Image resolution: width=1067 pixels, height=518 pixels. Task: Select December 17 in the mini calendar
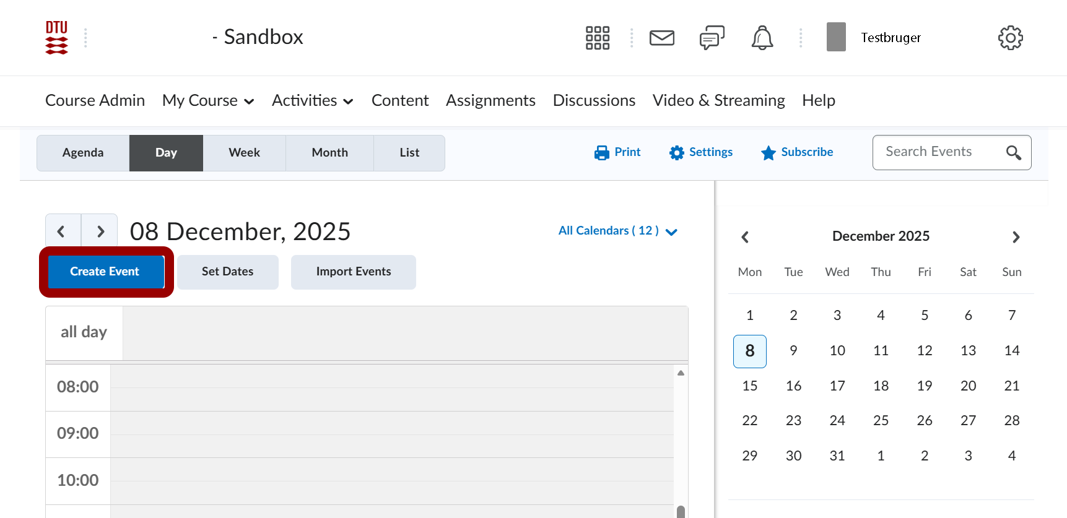[837, 386]
